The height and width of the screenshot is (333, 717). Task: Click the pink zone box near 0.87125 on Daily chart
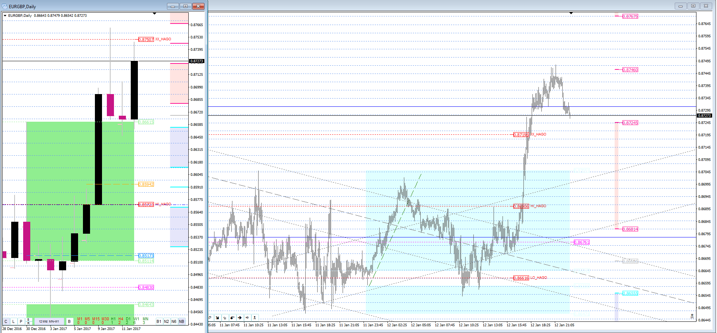click(179, 83)
